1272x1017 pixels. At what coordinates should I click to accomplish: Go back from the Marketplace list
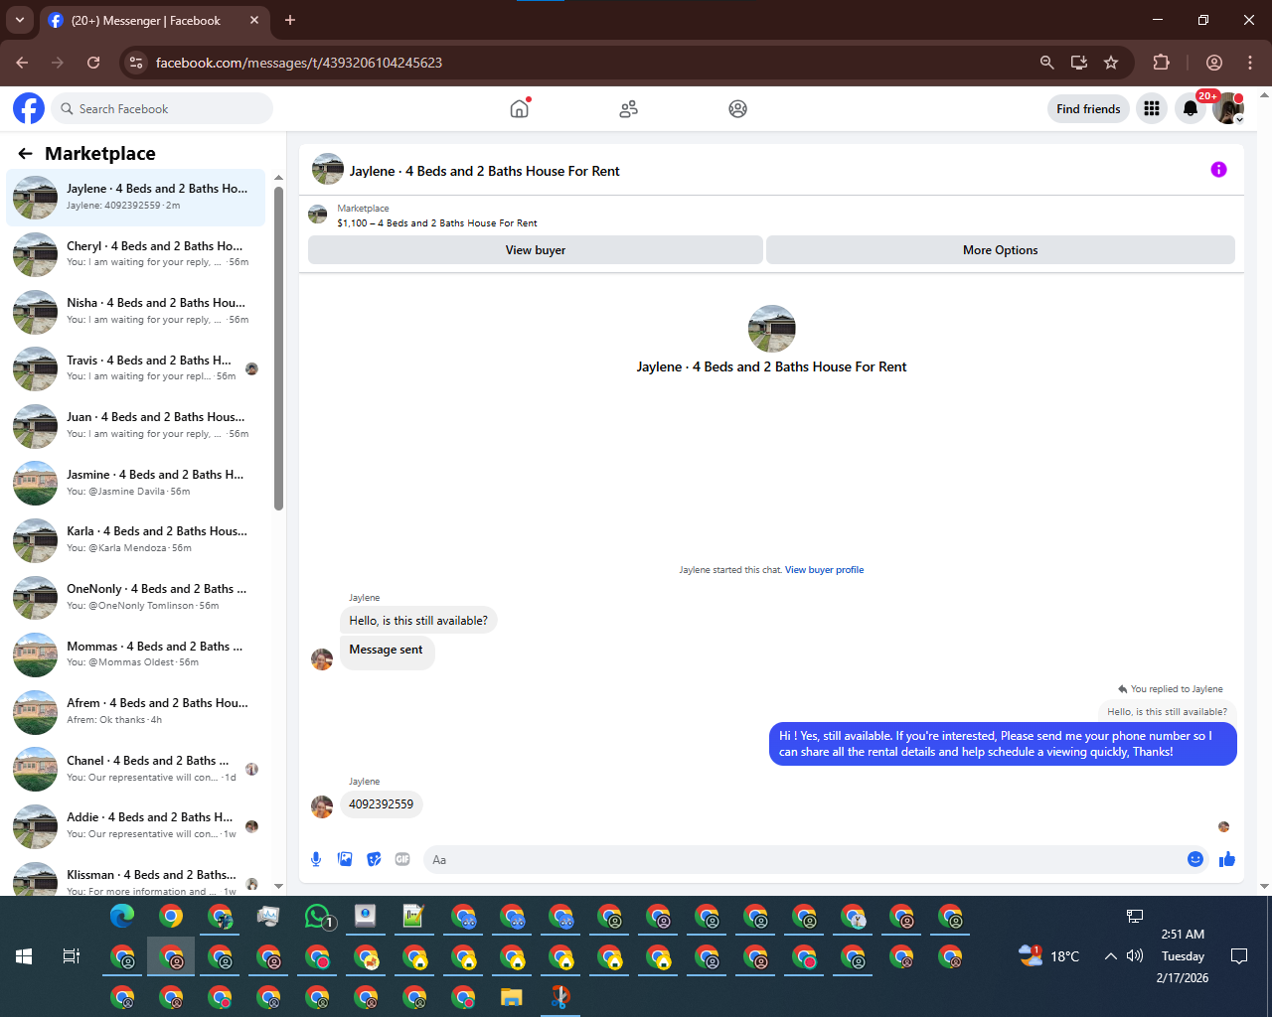tap(26, 154)
